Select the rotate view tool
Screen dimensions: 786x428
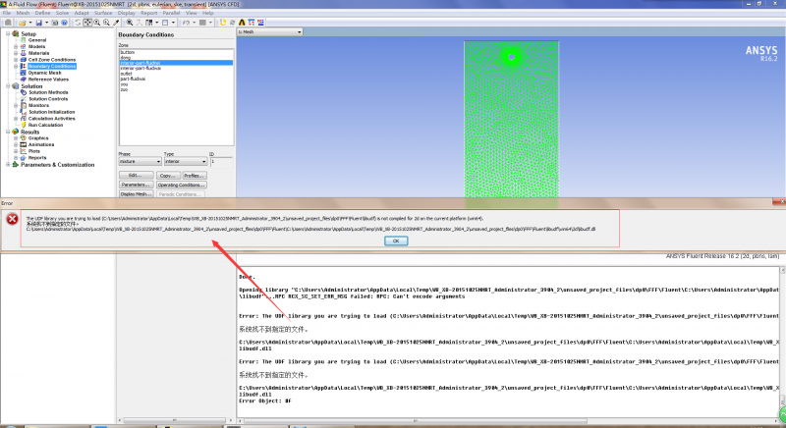(x=79, y=23)
